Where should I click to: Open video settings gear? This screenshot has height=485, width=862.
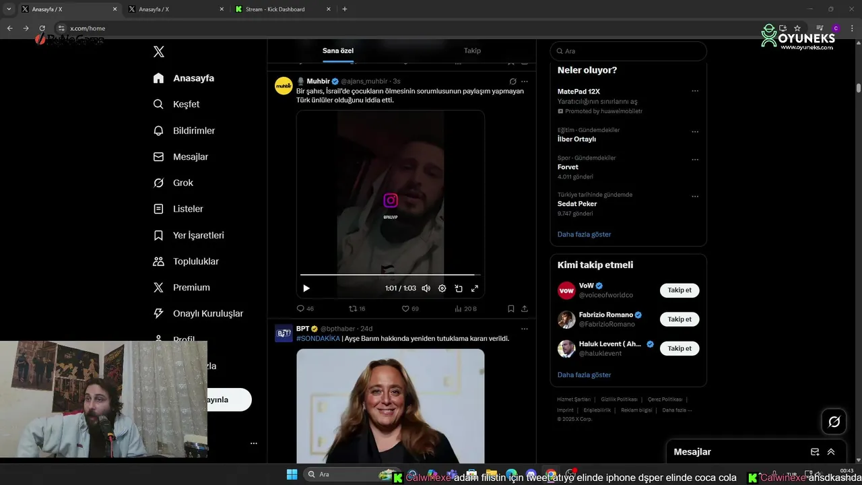coord(442,288)
